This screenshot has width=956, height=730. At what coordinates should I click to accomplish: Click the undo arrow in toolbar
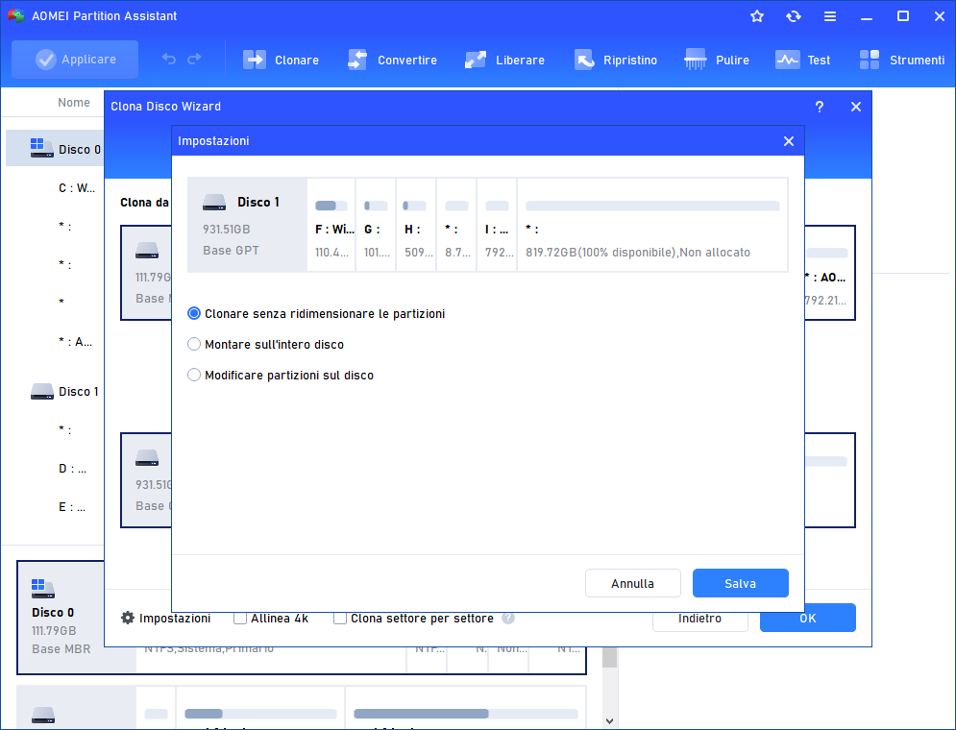click(169, 60)
